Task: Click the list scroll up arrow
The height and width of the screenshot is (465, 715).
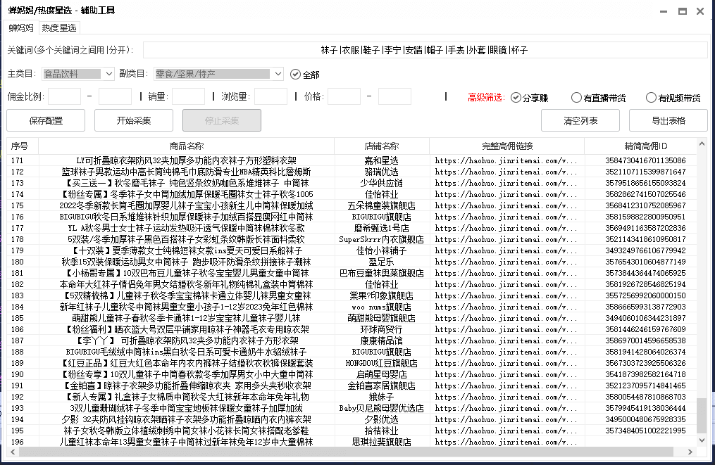Action: coord(702,144)
